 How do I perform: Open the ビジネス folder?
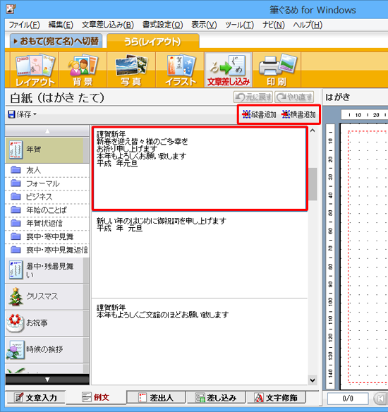(x=47, y=197)
